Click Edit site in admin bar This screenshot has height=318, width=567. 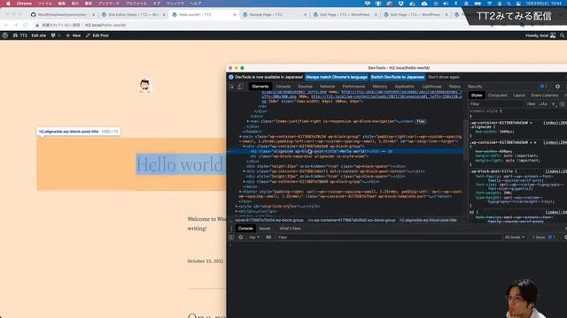tap(39, 35)
